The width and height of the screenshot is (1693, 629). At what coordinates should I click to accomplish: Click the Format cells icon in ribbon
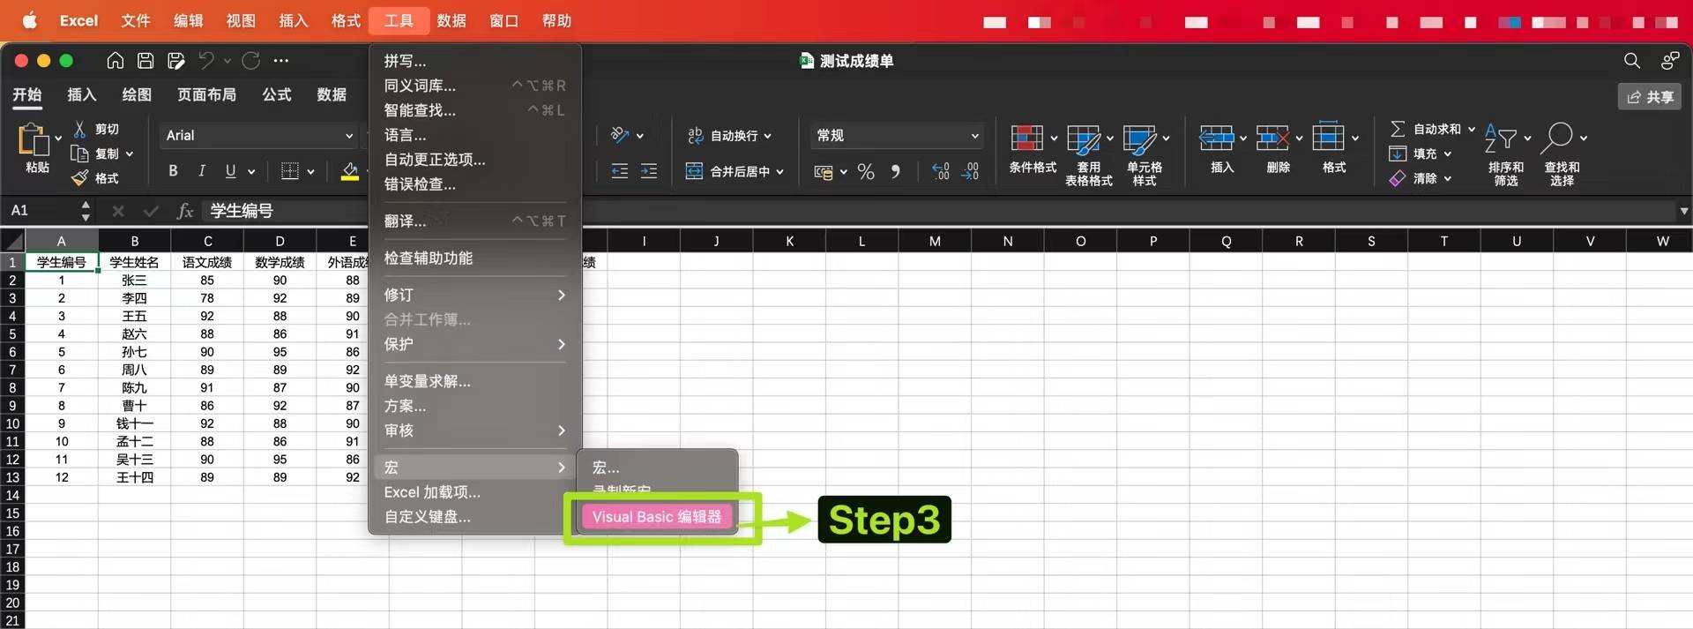(1329, 137)
